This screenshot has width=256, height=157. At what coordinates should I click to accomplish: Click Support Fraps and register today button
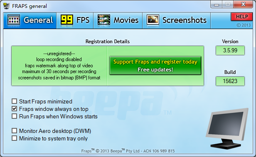tap(155, 66)
